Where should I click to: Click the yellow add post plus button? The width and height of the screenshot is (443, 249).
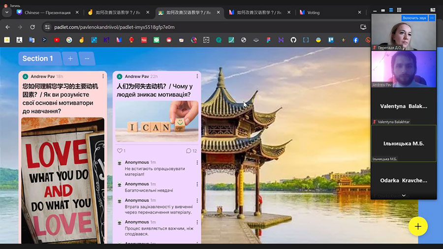click(418, 226)
